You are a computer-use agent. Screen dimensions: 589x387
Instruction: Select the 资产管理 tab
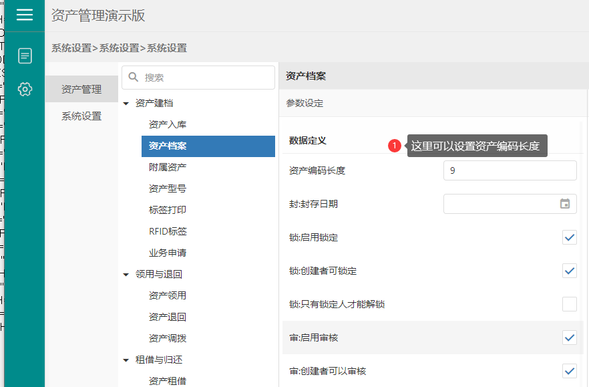coord(81,89)
